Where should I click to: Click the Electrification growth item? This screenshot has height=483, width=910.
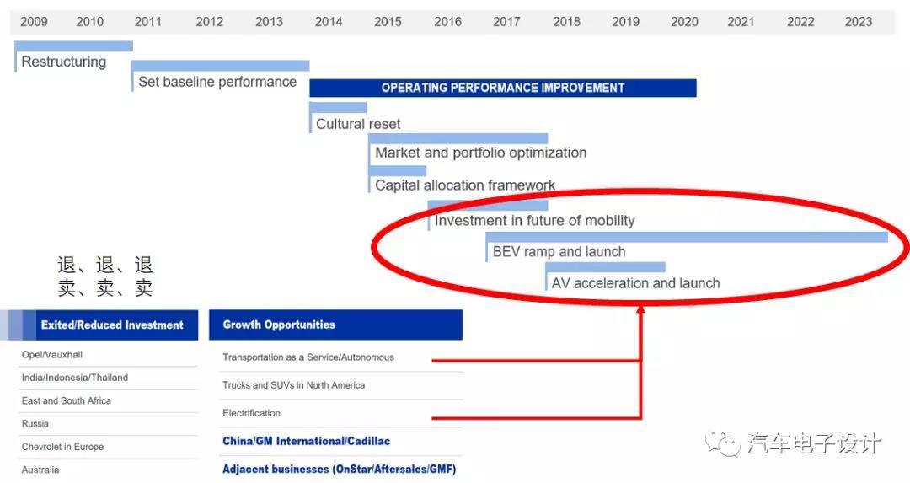(x=251, y=413)
